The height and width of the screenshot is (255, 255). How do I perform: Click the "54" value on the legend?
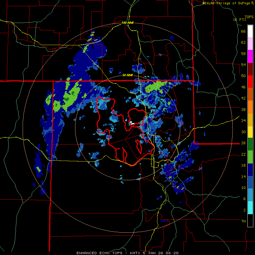[x=243, y=65]
